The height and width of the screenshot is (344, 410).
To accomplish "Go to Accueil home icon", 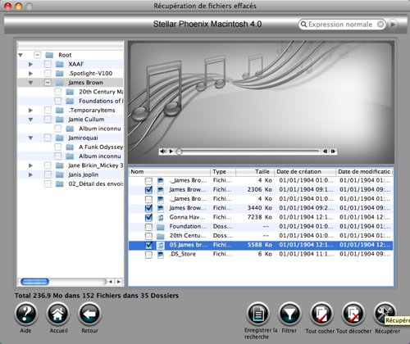I will pyautogui.click(x=57, y=314).
